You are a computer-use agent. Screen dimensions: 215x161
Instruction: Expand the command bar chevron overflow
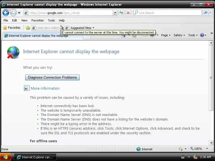212,33
